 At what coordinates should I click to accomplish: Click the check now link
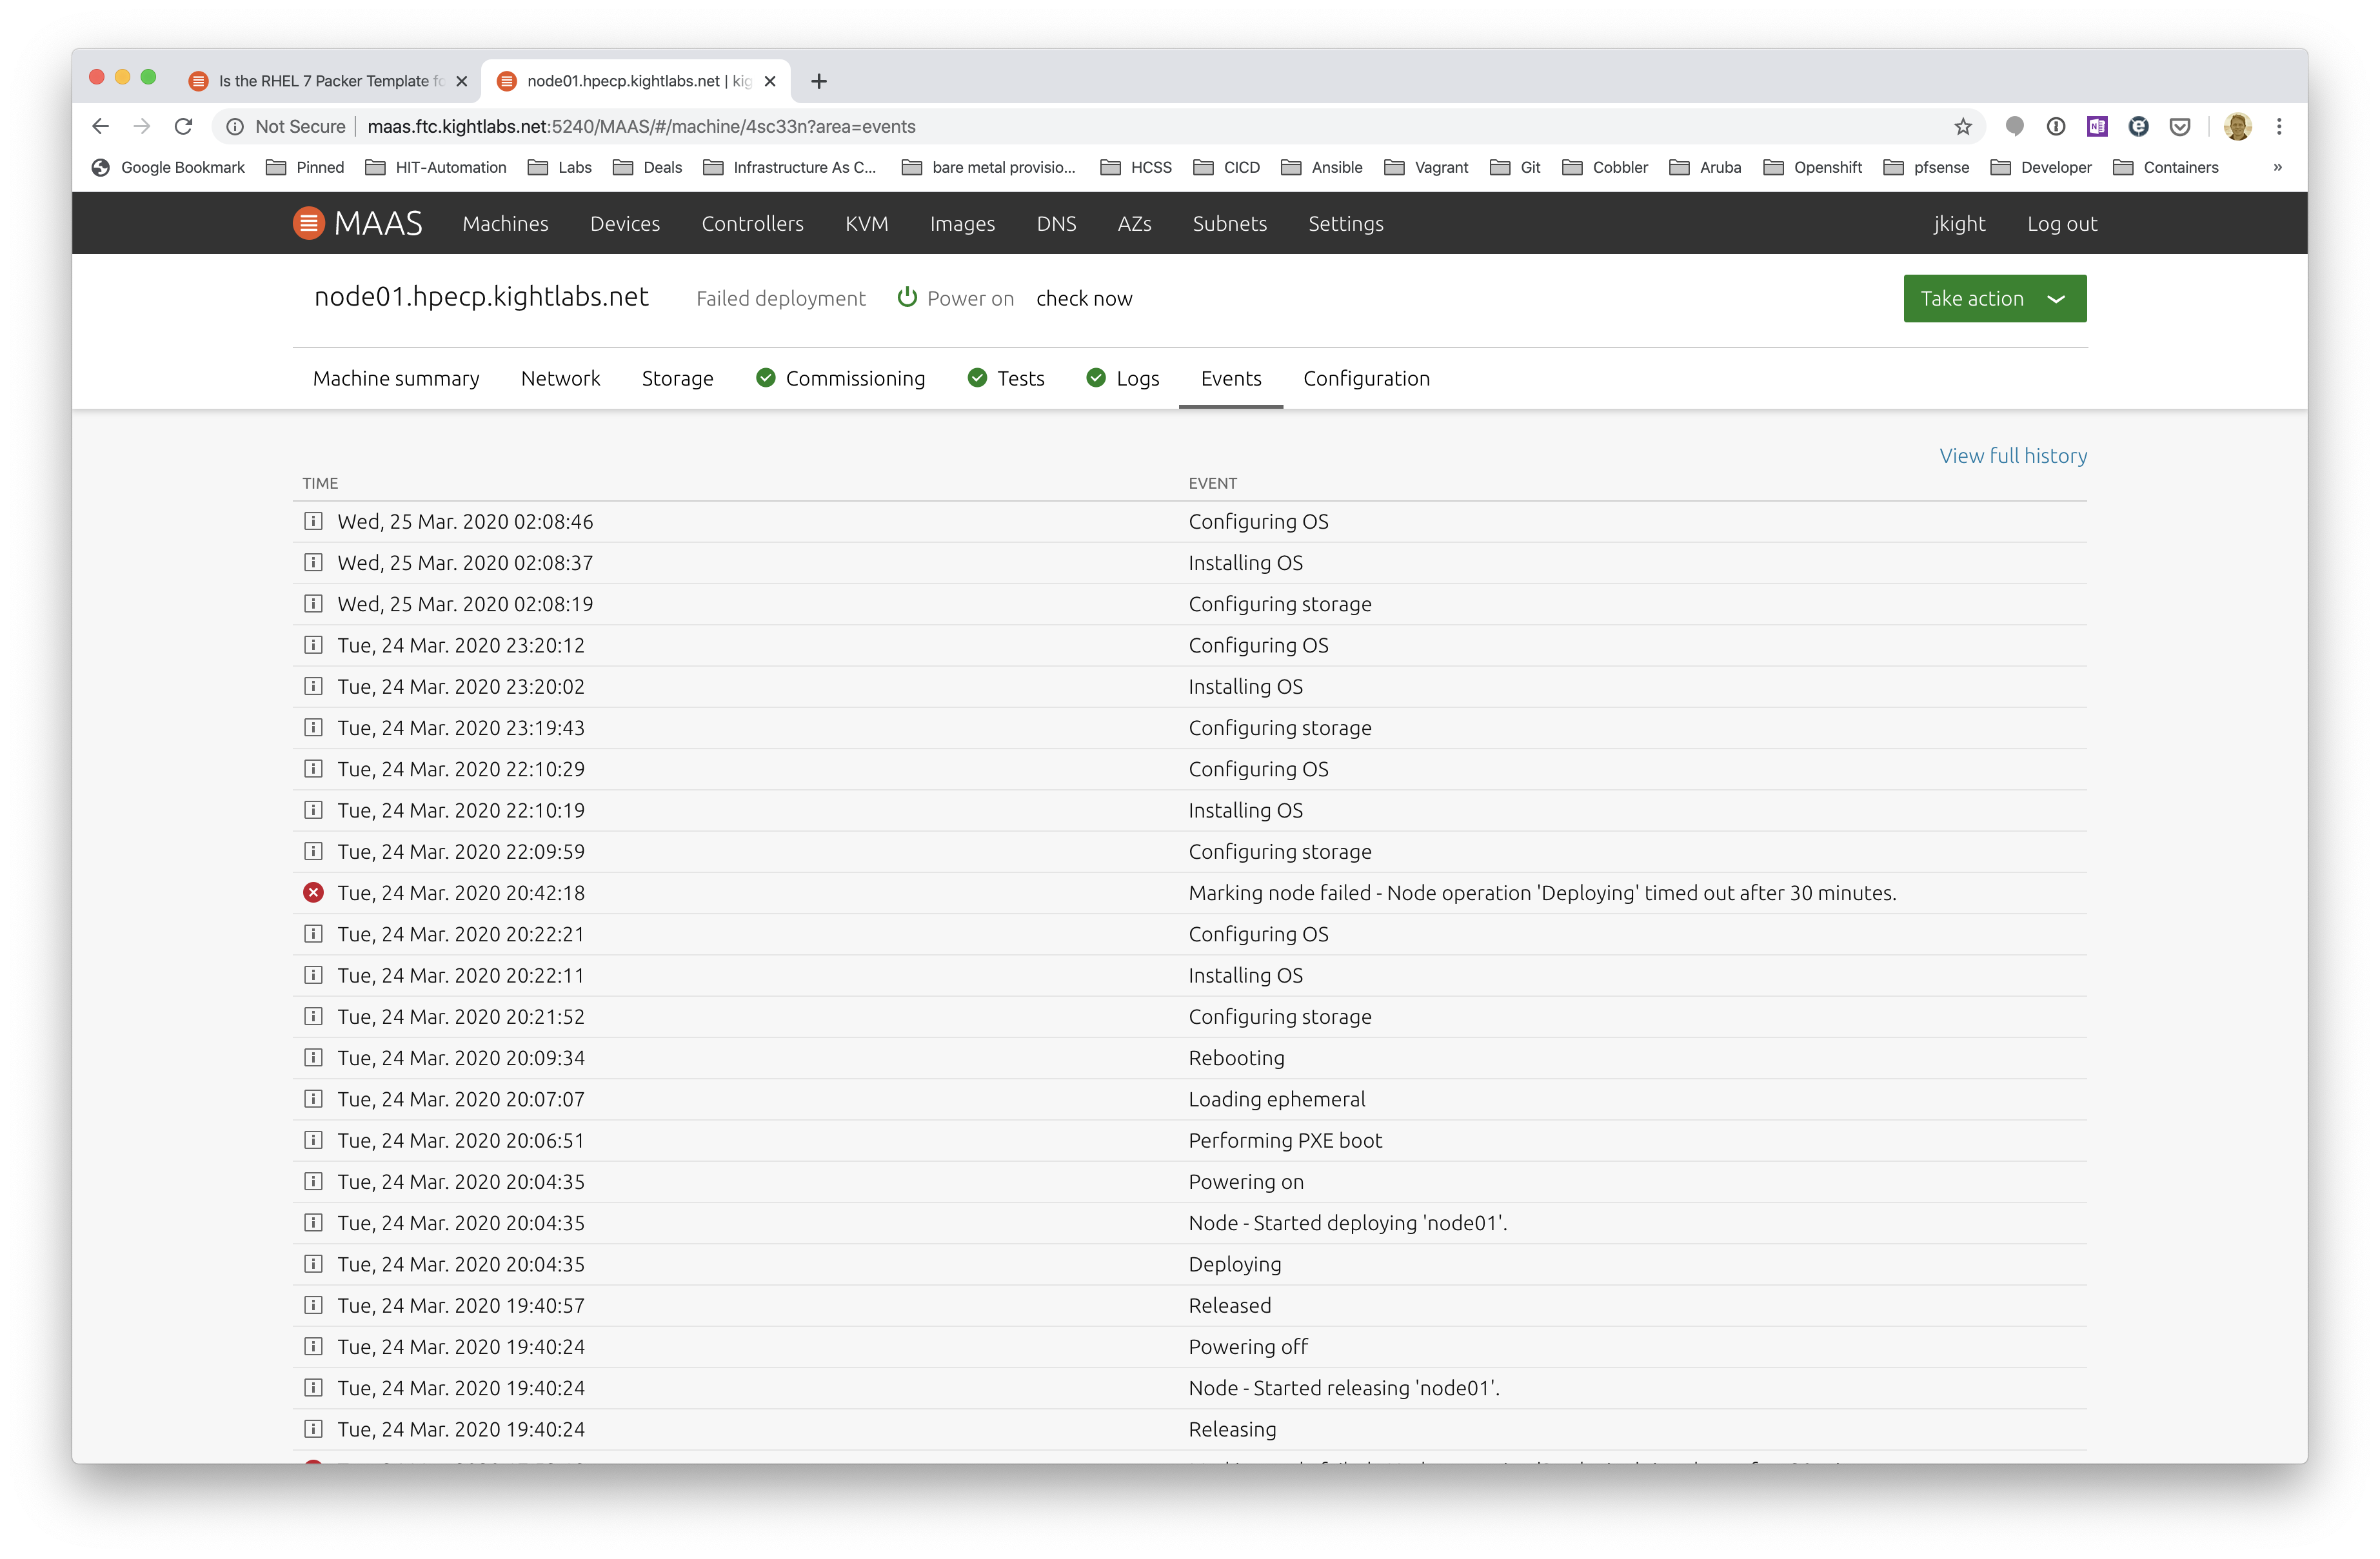click(1084, 299)
